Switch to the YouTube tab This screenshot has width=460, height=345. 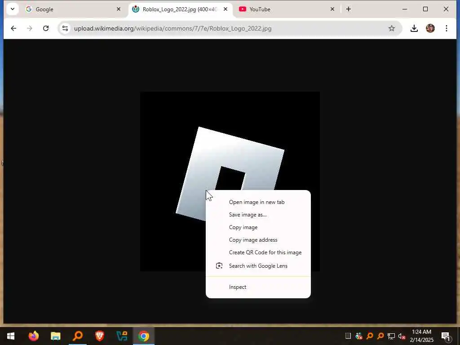coord(287,9)
